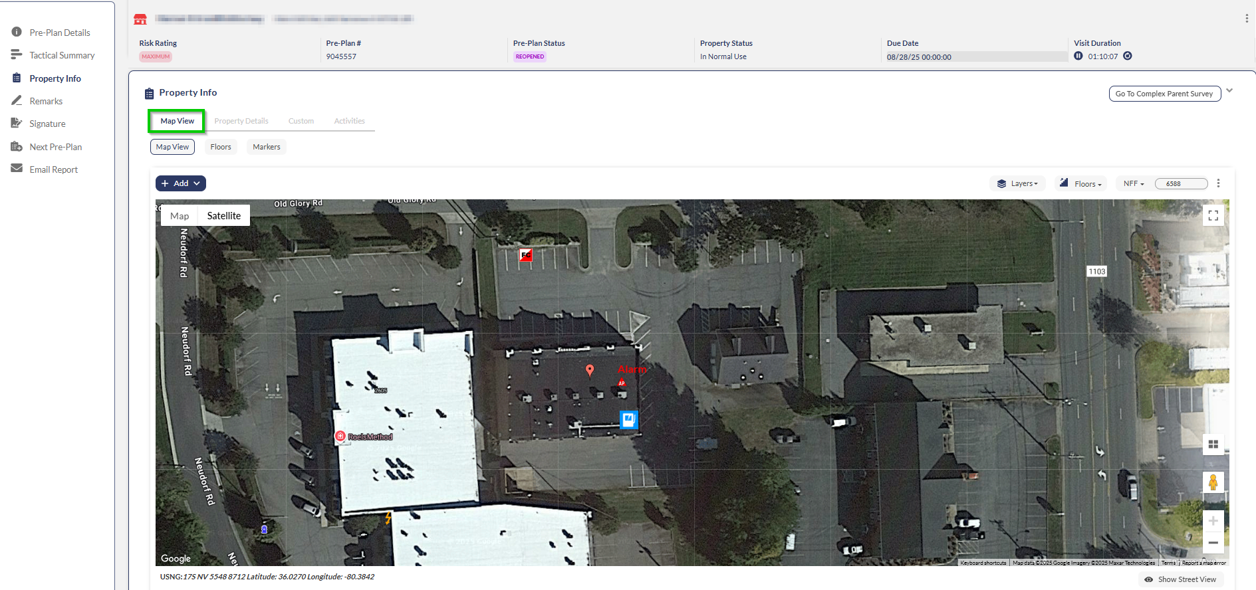
Task: Pause the Visit Duration timer
Action: [1078, 56]
